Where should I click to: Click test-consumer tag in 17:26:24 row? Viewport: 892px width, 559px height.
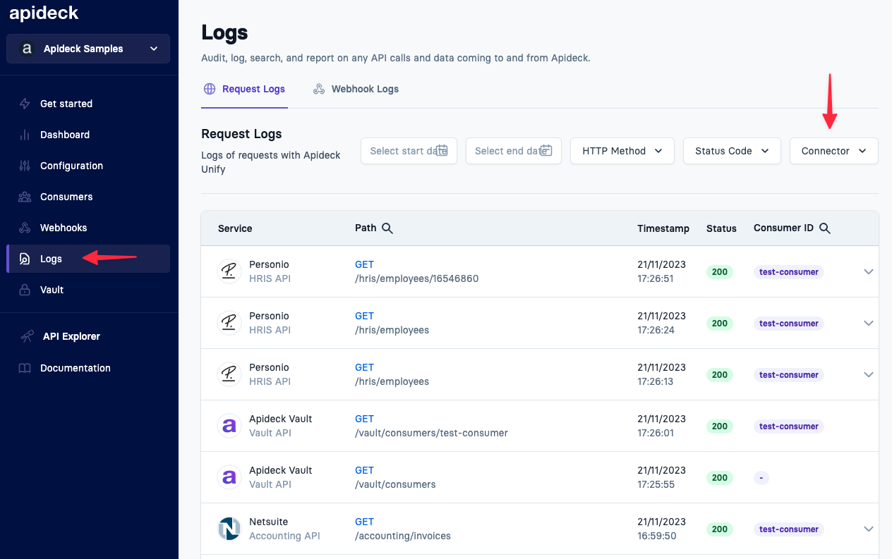point(789,324)
